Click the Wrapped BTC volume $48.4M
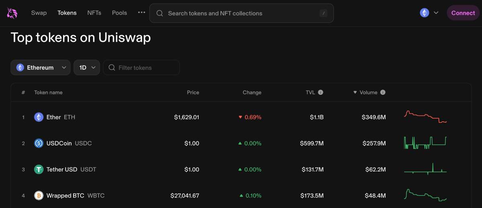 point(376,196)
